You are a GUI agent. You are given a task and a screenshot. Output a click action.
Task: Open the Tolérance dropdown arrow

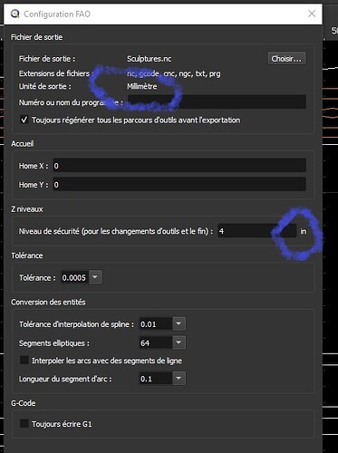tap(95, 277)
